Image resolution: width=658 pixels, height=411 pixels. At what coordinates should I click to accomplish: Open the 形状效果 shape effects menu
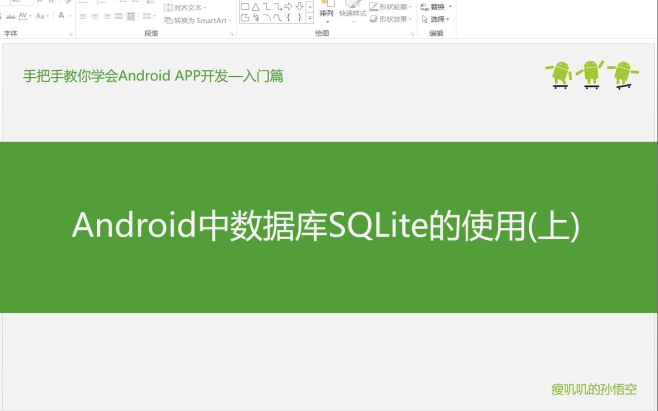point(391,19)
